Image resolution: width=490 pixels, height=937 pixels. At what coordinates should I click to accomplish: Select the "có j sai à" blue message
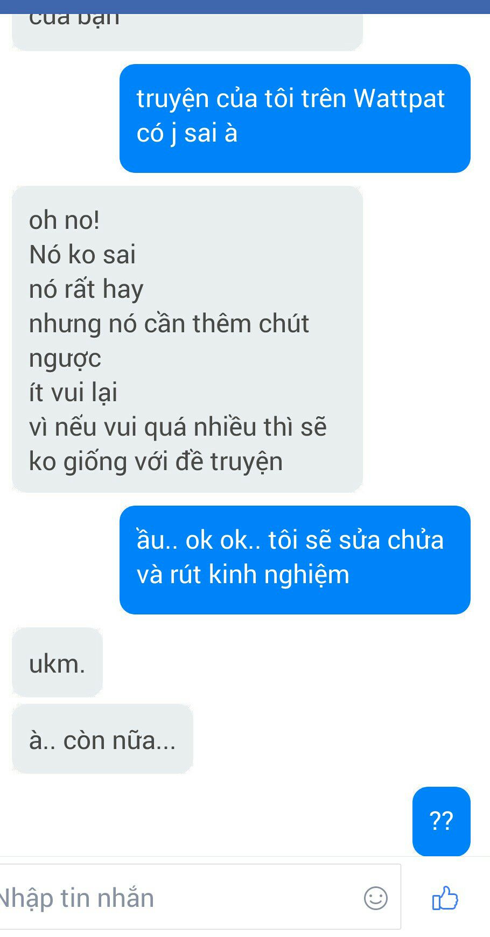pyautogui.click(x=295, y=118)
